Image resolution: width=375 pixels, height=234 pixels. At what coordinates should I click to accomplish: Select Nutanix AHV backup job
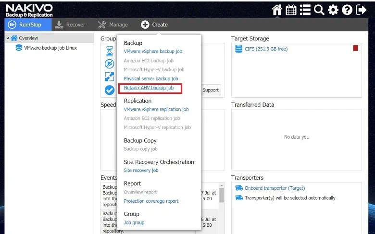149,88
